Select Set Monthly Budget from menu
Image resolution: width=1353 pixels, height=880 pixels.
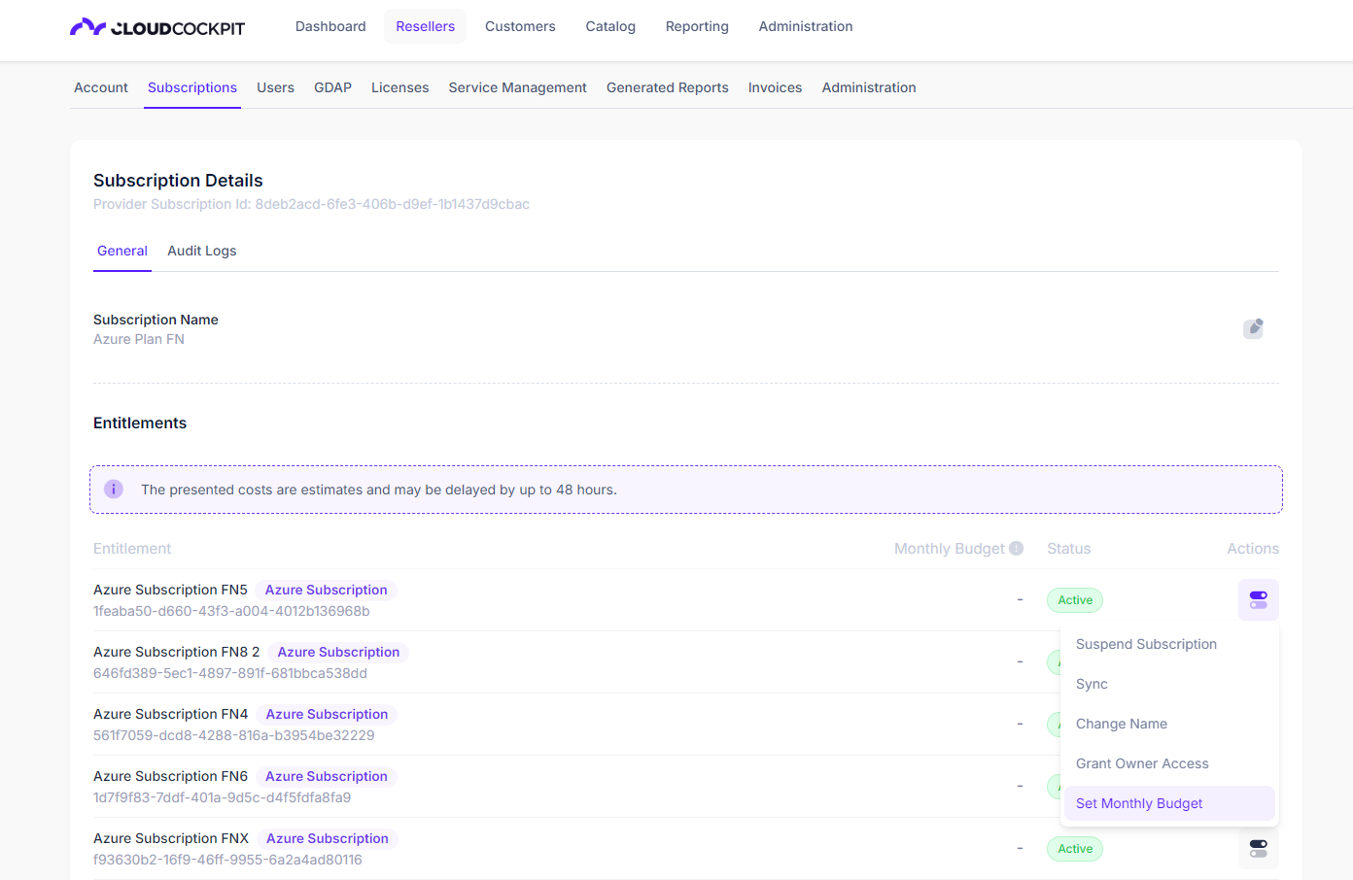1138,803
